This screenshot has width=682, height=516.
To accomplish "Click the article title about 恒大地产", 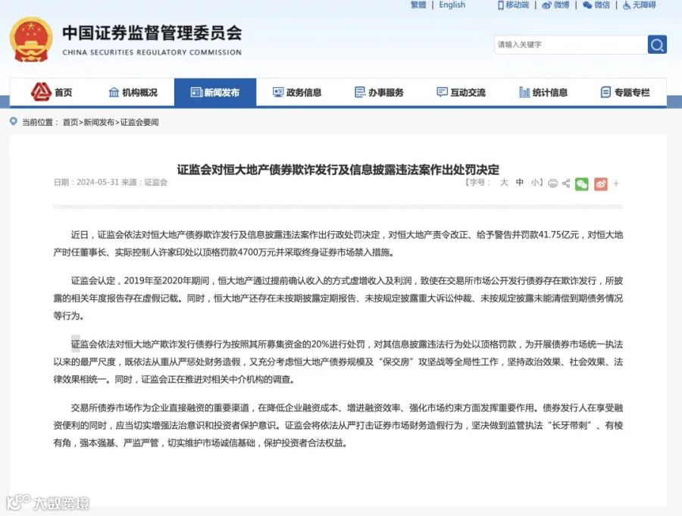I will [x=338, y=169].
